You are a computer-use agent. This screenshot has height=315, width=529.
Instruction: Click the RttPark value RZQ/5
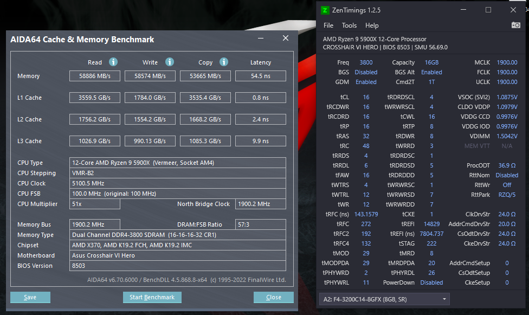[x=507, y=195]
